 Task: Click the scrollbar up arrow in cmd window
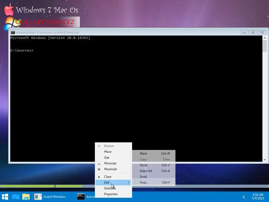pos(265,38)
